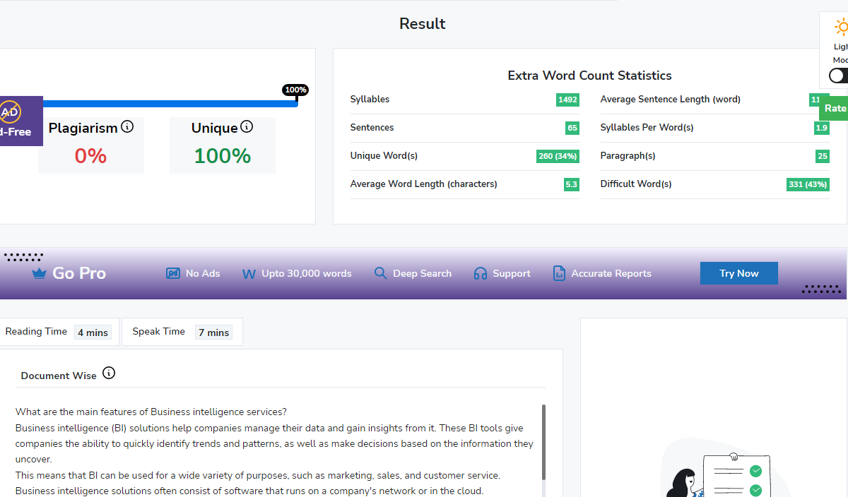Click the Sentences count 65 badge
The image size is (848, 497).
(572, 128)
